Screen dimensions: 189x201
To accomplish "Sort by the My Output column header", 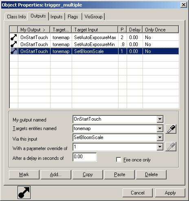I will (x=34, y=30).
